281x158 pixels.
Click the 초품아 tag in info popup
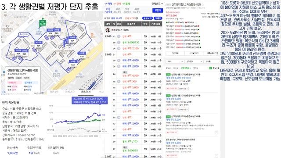click(x=18, y=78)
